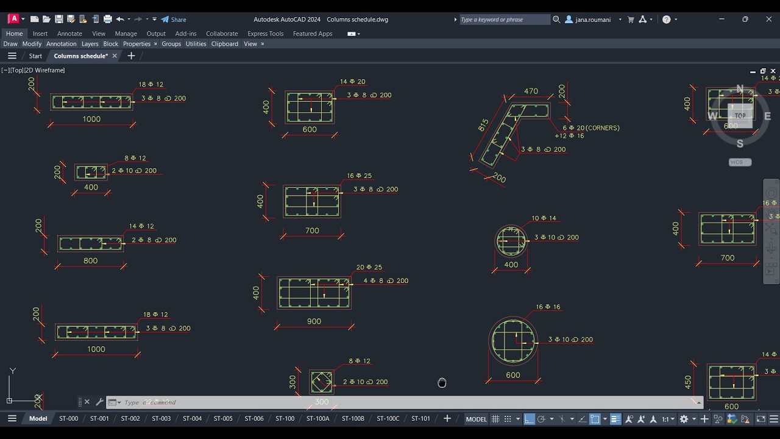Click status bar Customization hamburger icon
Viewport: 780px width, 439px height.
pyautogui.click(x=773, y=419)
